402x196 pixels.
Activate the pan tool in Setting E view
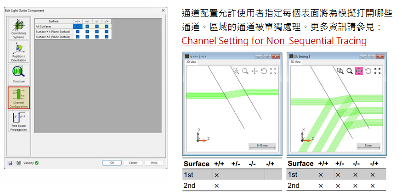(x=359, y=71)
